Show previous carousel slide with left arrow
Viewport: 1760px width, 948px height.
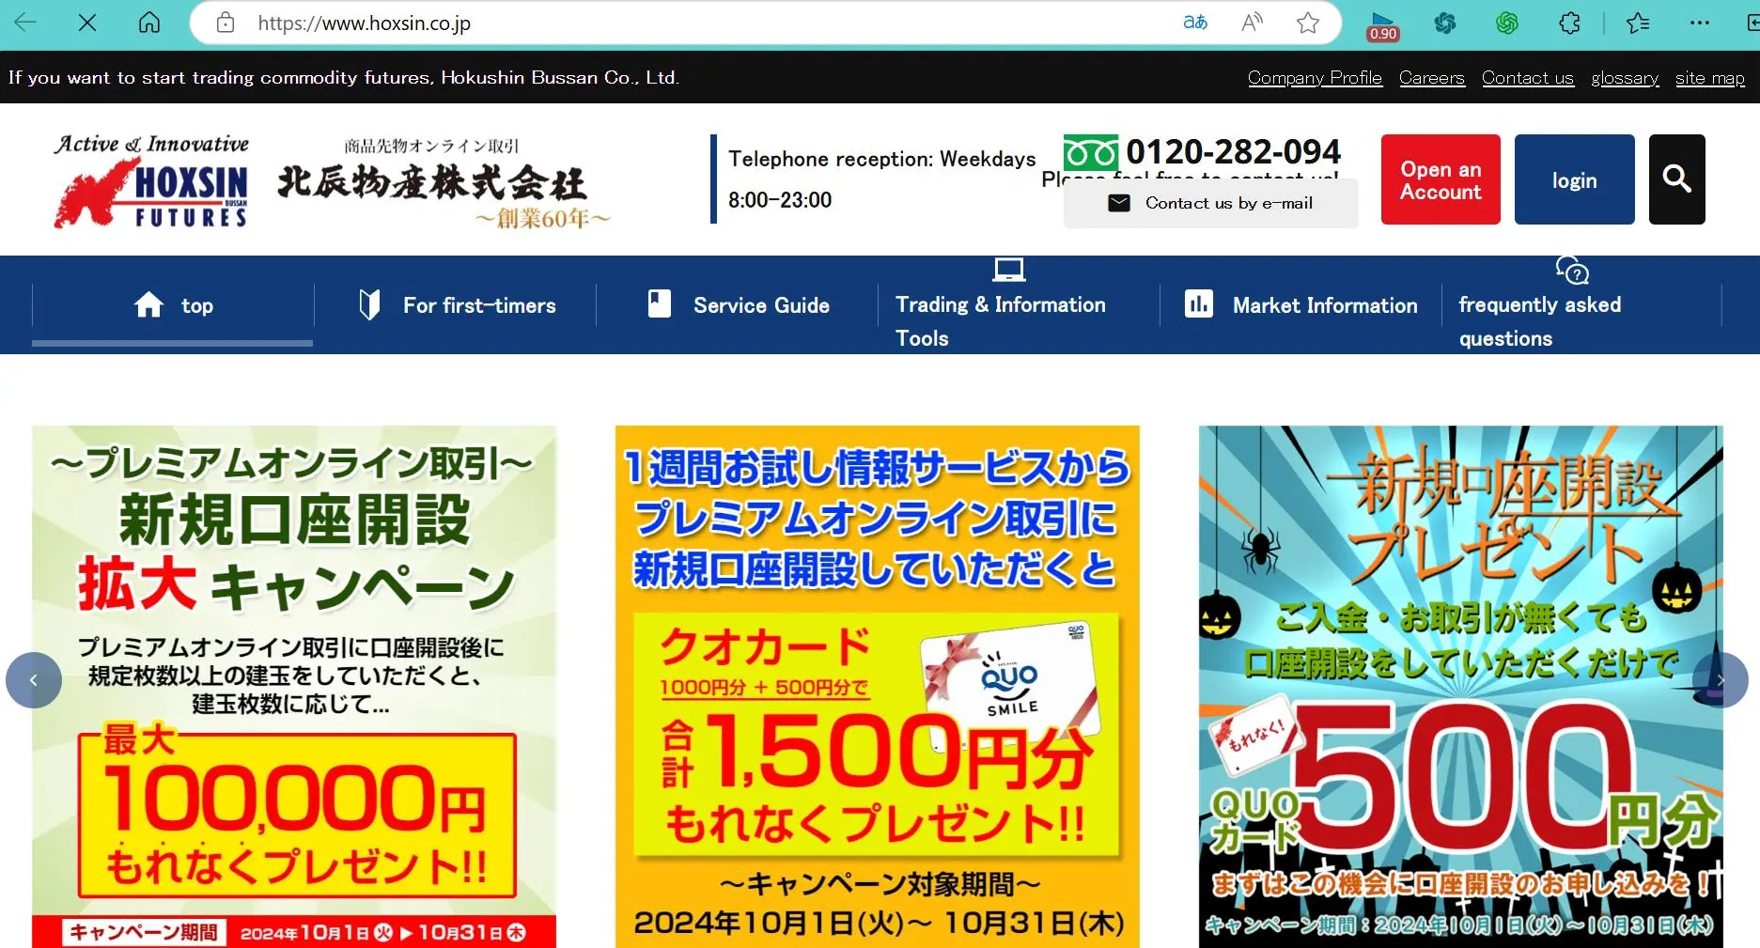[34, 679]
